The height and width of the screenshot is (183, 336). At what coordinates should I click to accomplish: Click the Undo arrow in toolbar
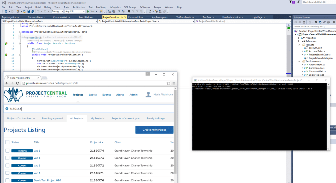[38, 11]
